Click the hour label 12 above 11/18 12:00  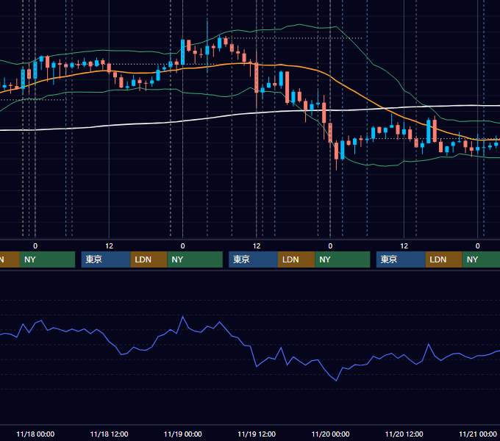tap(109, 246)
